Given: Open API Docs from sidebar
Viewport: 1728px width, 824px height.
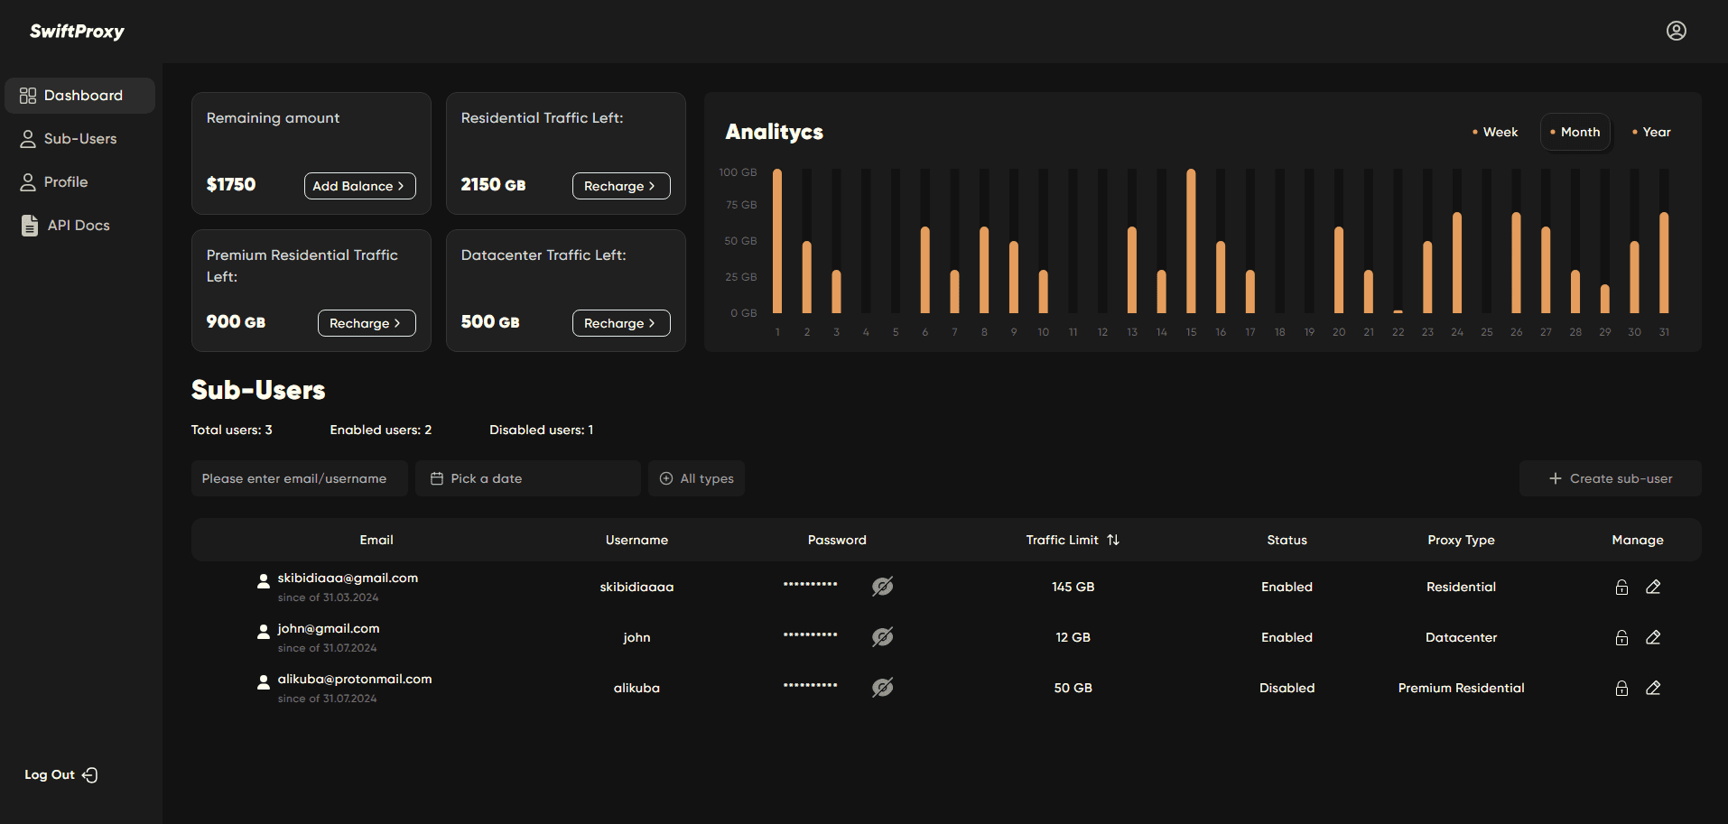Looking at the screenshot, I should (79, 226).
